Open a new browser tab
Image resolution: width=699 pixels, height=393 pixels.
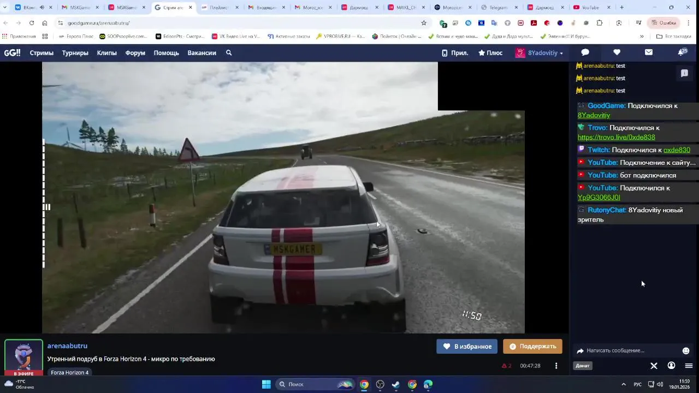(621, 8)
